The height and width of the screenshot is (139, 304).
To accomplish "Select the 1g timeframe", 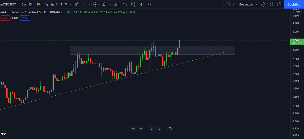I will click(46, 4).
